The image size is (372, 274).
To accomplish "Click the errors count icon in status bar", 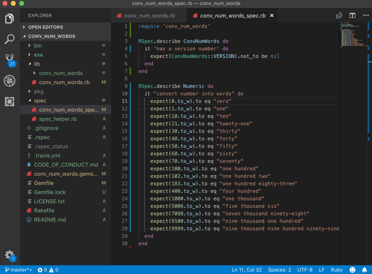I will click(40, 270).
